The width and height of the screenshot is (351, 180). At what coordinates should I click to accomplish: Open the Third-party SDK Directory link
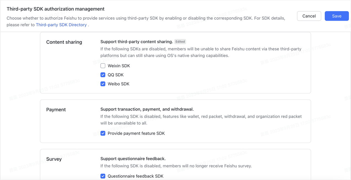point(61,25)
